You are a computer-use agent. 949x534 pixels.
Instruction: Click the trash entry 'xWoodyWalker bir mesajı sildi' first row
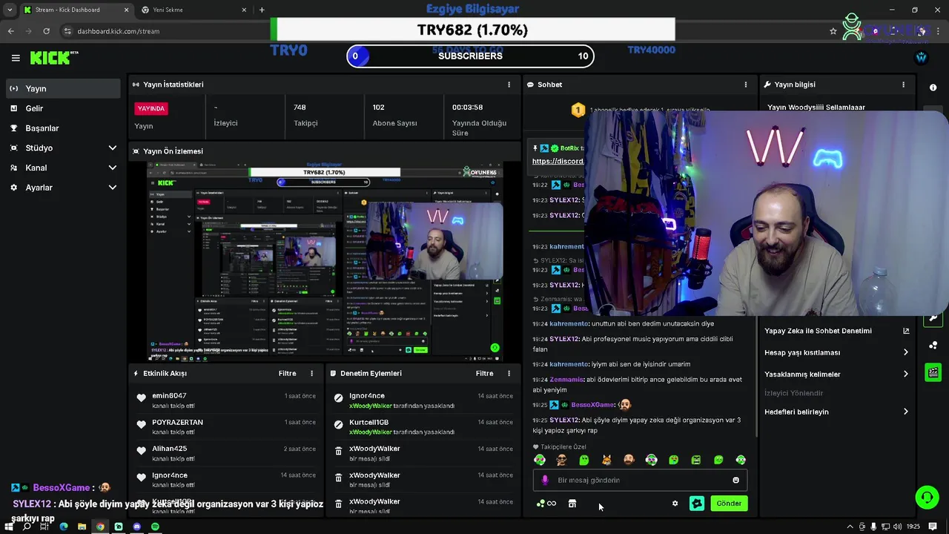point(423,453)
